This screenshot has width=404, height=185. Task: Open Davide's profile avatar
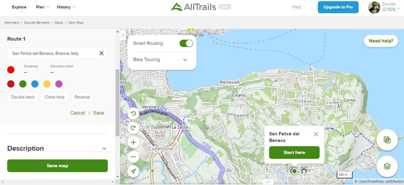374,7
